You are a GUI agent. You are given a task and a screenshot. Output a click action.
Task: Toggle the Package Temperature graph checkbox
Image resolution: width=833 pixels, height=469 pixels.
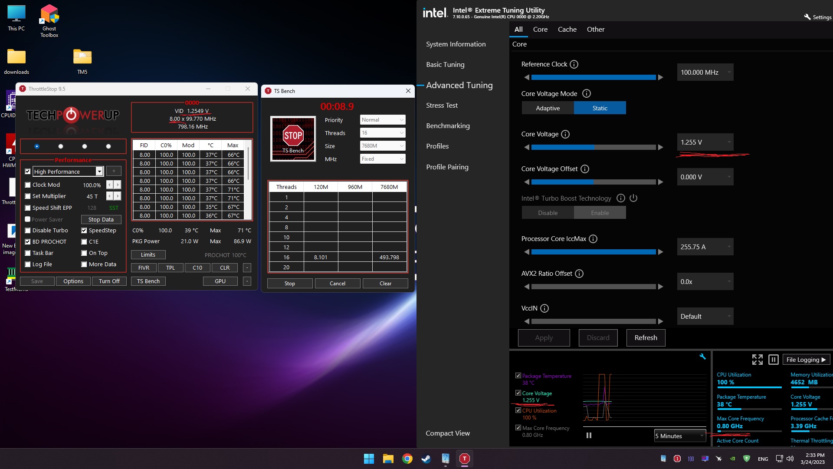point(518,376)
